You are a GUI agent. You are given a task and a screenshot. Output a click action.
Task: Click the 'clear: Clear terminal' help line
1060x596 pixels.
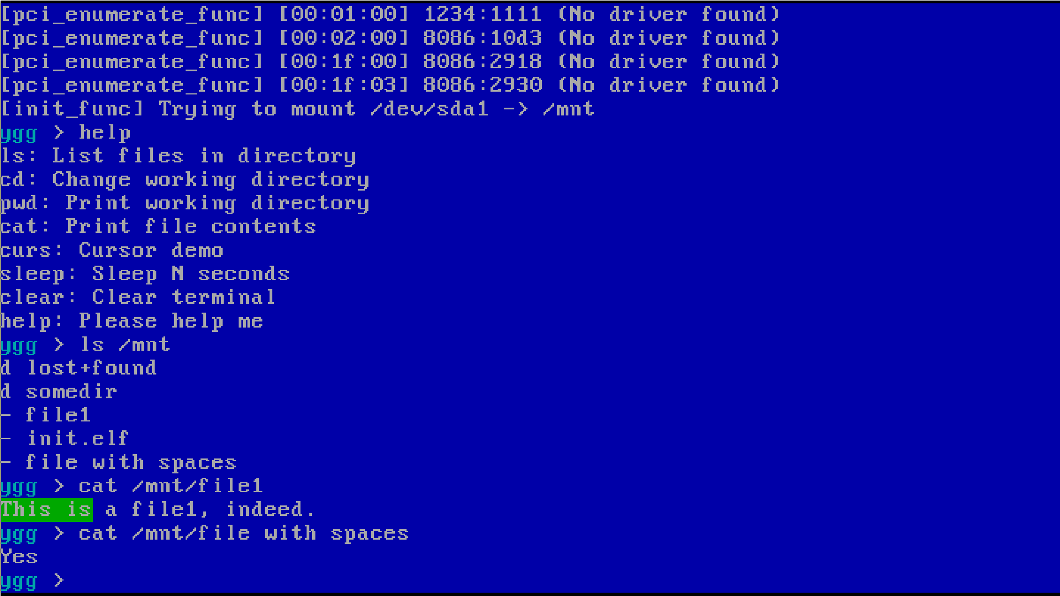pyautogui.click(x=138, y=297)
